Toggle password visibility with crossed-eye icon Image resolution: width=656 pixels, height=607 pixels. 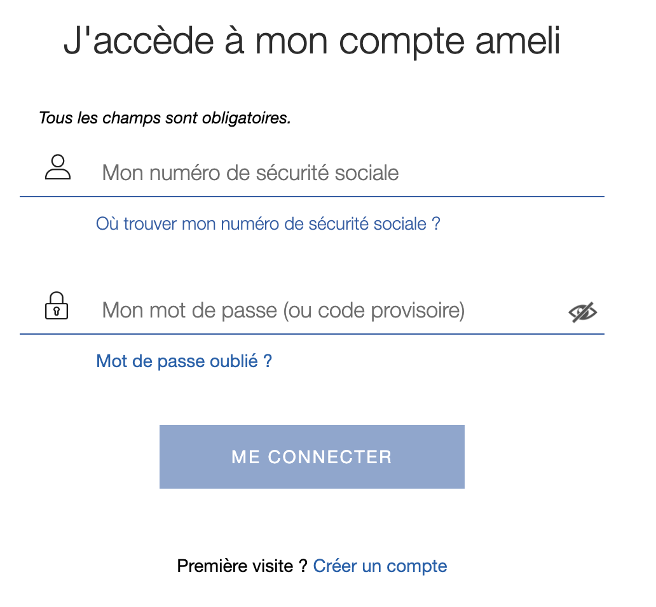click(582, 312)
